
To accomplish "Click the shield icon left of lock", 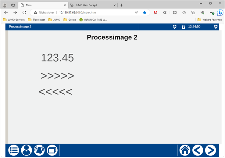I will (x=175, y=27).
